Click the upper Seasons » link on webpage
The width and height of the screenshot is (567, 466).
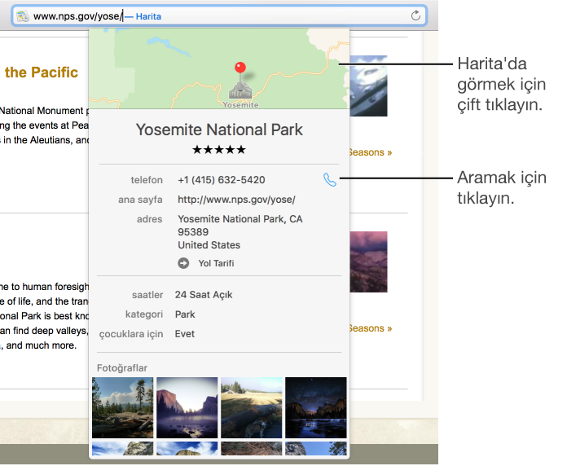point(371,152)
